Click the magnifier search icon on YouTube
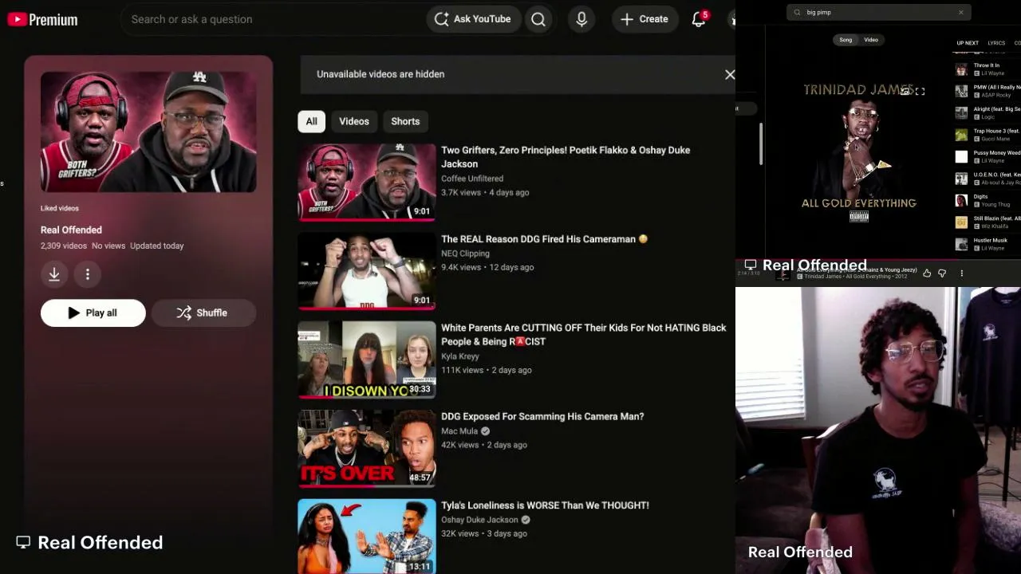The image size is (1021, 574). tap(538, 19)
